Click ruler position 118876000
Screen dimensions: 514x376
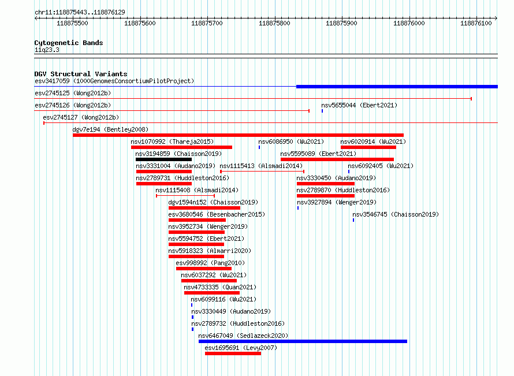click(x=409, y=23)
